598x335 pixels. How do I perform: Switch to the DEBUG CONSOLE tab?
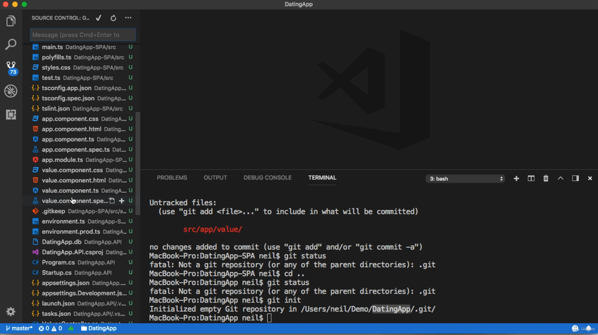[x=267, y=178]
